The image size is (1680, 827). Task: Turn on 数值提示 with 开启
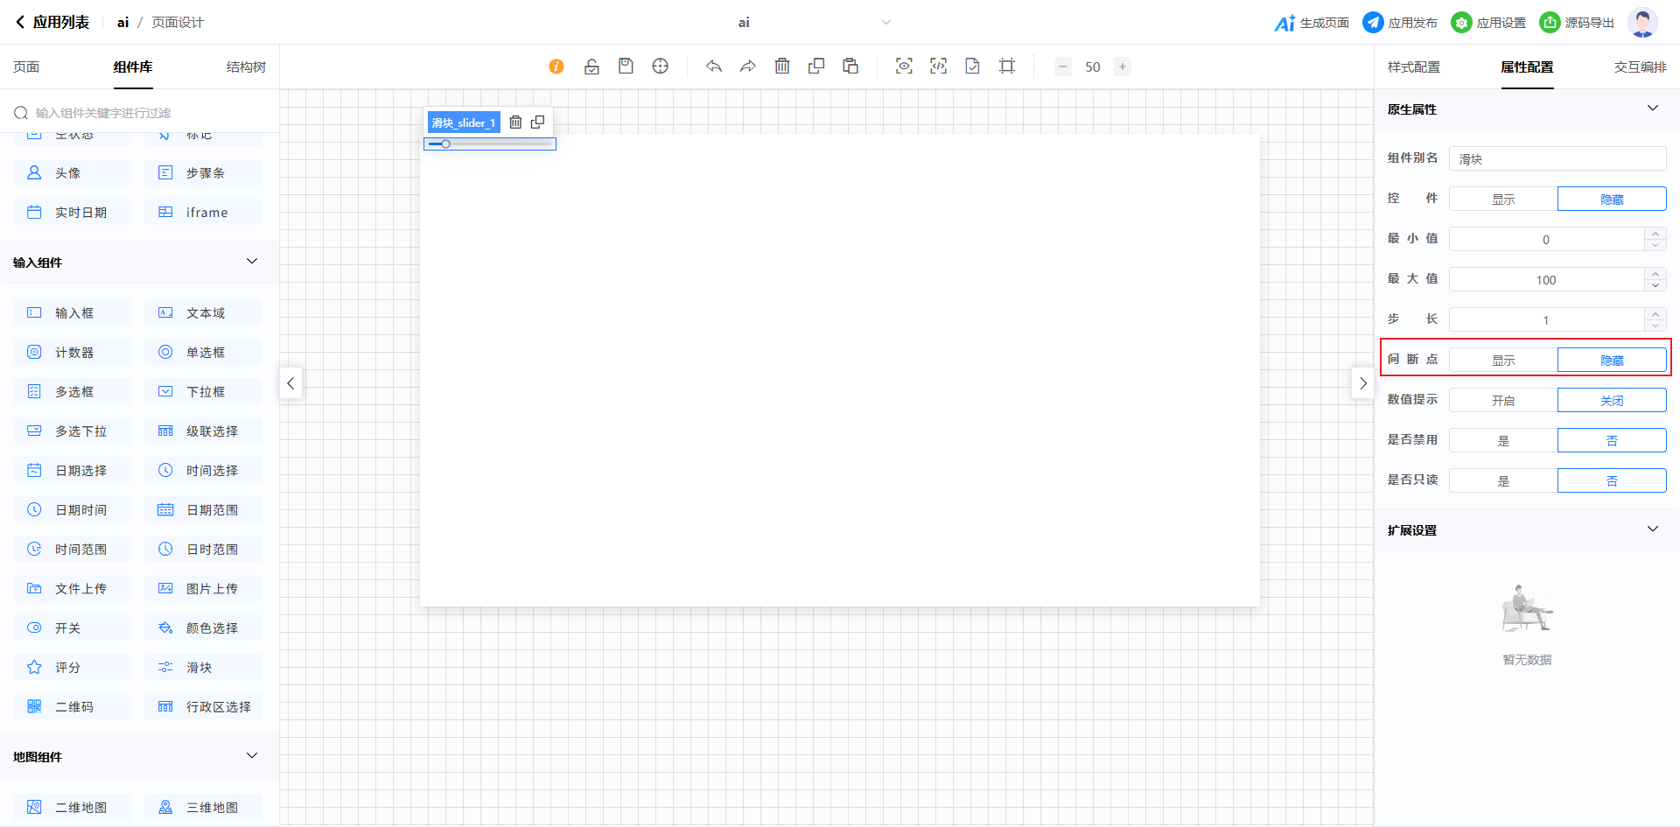pyautogui.click(x=1503, y=401)
